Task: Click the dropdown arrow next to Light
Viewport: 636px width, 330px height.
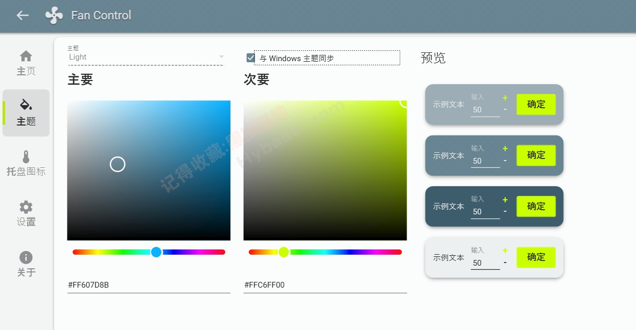Action: click(x=222, y=57)
